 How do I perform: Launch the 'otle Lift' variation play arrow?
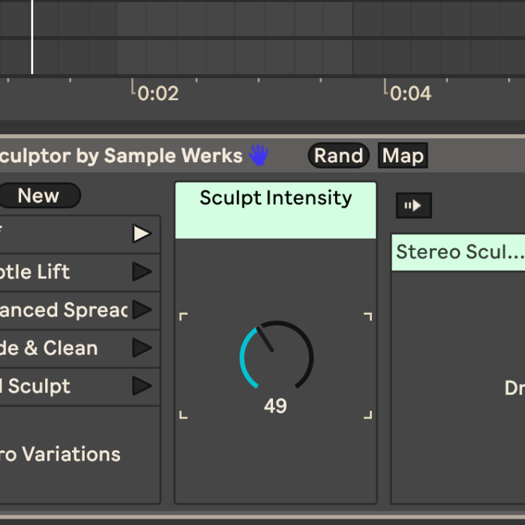click(x=142, y=272)
